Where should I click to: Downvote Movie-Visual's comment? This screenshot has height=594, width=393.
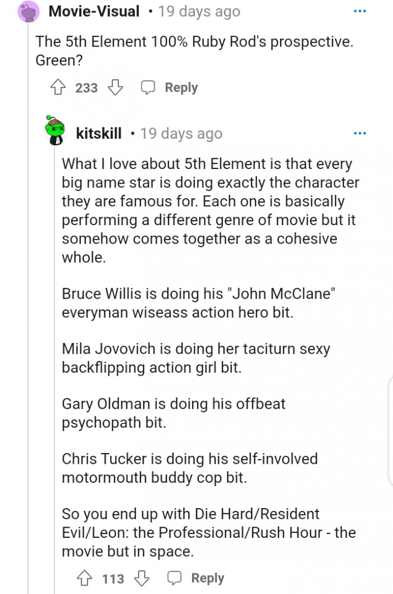tap(115, 88)
